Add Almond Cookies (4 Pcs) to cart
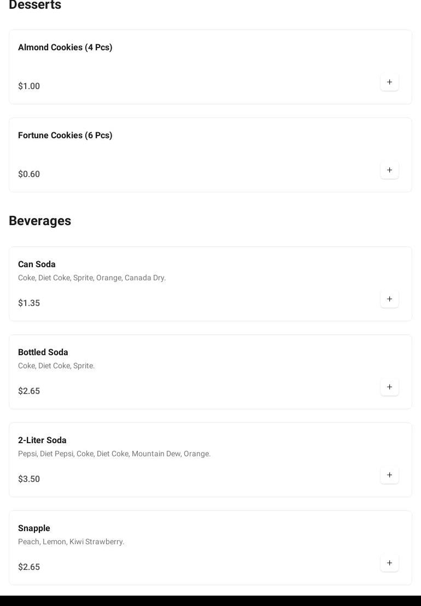 (x=389, y=82)
